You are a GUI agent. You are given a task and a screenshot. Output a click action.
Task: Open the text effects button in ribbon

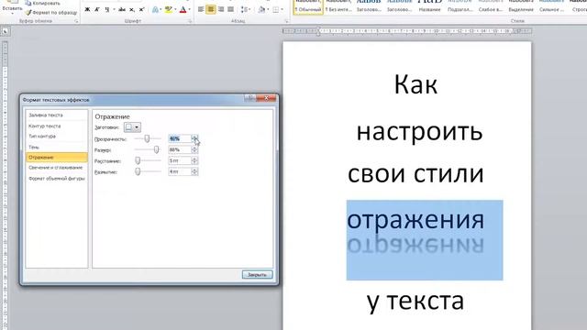pyautogui.click(x=156, y=9)
